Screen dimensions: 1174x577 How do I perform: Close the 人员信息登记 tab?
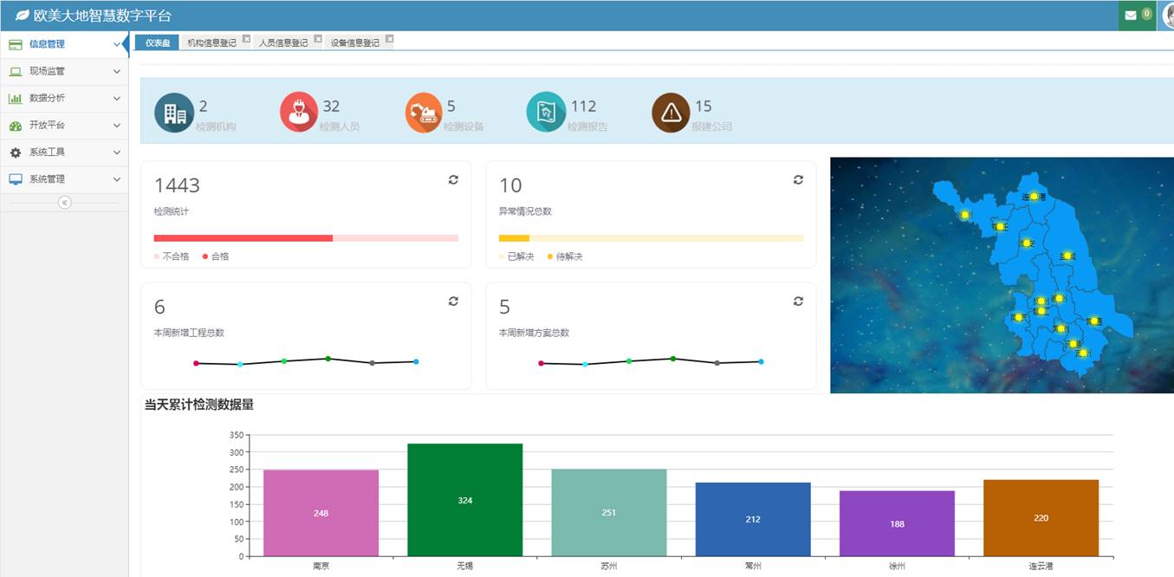[x=318, y=39]
